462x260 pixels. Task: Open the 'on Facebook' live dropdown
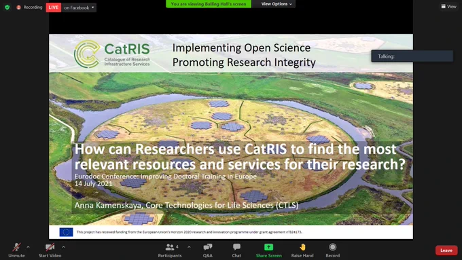(x=79, y=7)
